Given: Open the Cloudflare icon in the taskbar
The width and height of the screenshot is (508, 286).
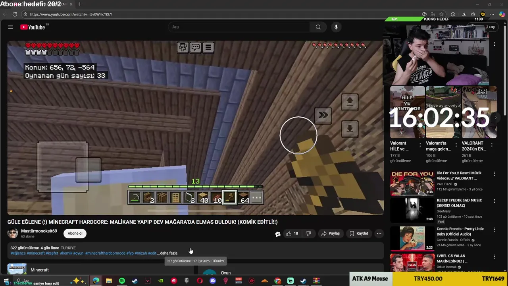Looking at the screenshot, I should click(265, 281).
